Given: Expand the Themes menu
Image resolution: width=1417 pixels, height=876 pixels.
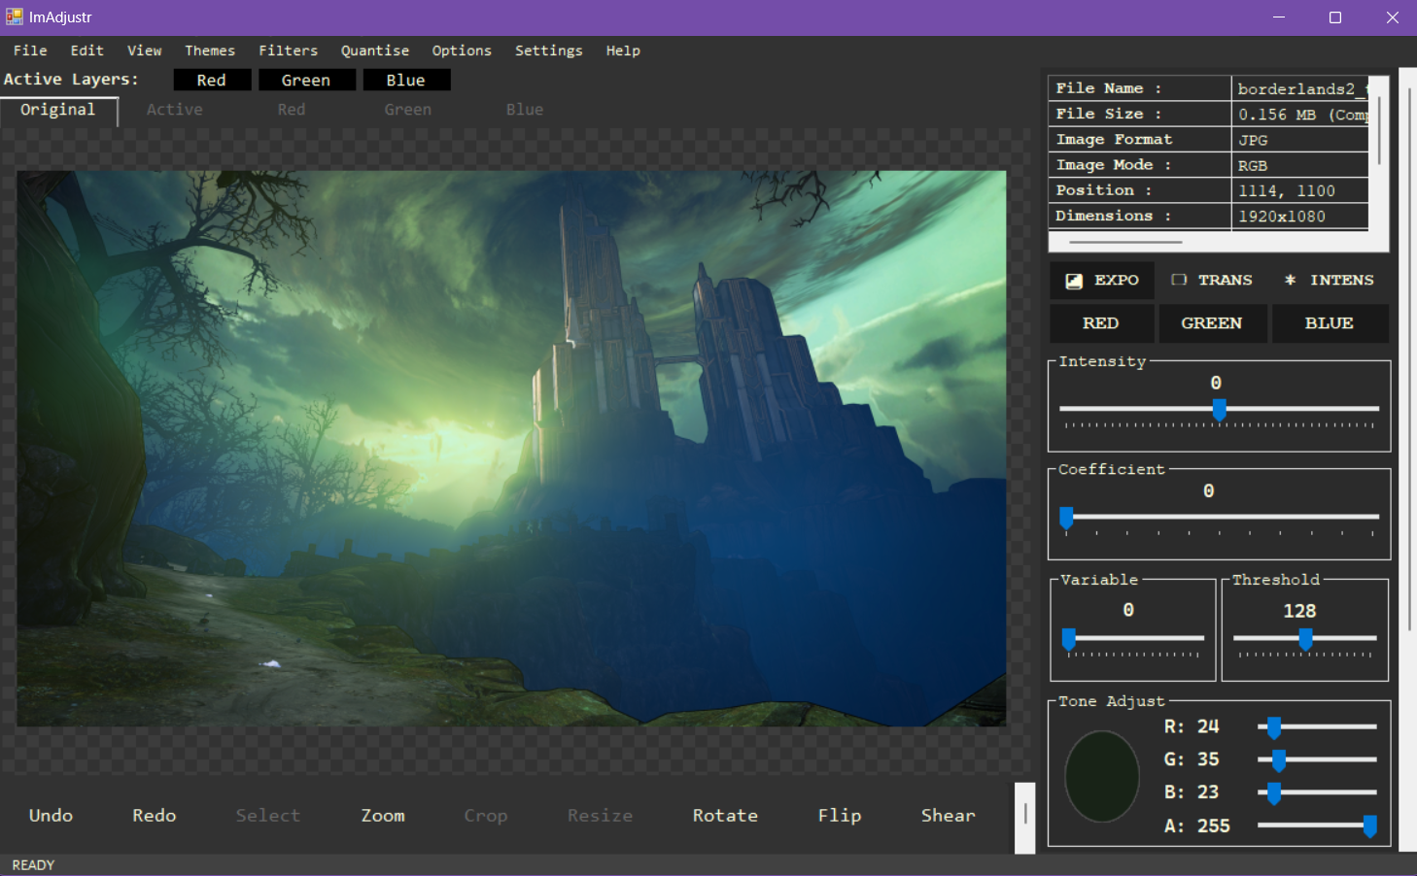Looking at the screenshot, I should [x=210, y=51].
